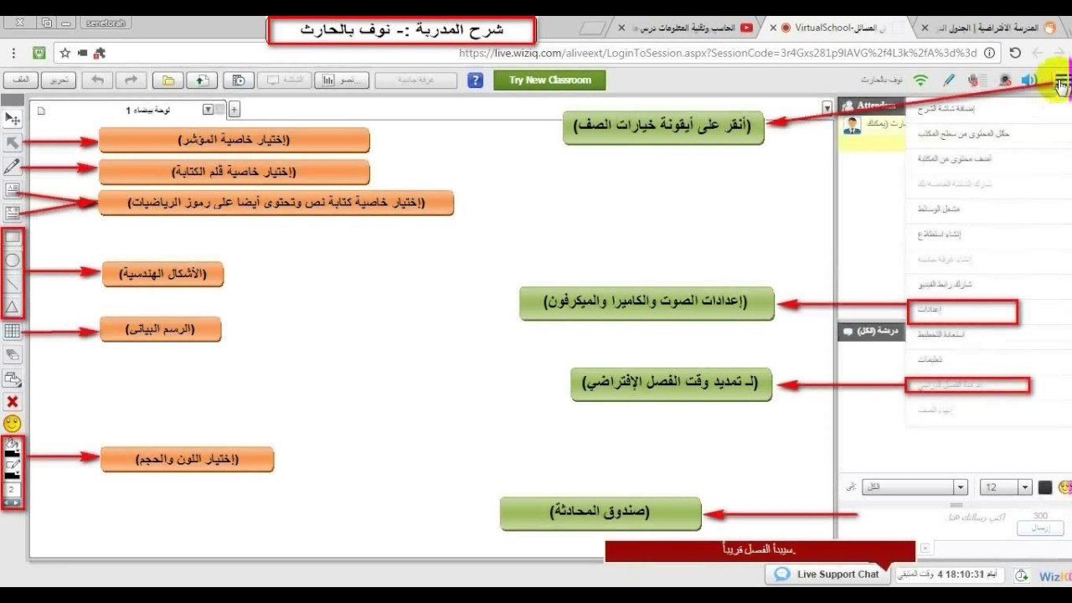Open the class options hamburger menu
1072x603 pixels.
click(x=1061, y=81)
